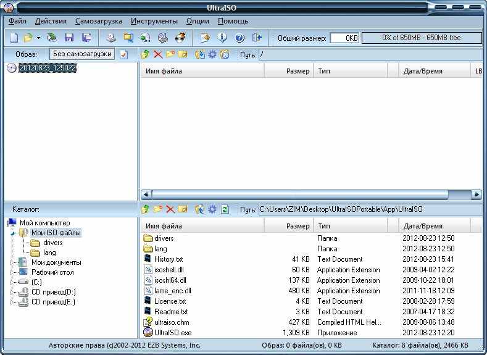
Task: Select 'Мой компьютер' in the tree
Action: pos(44,223)
